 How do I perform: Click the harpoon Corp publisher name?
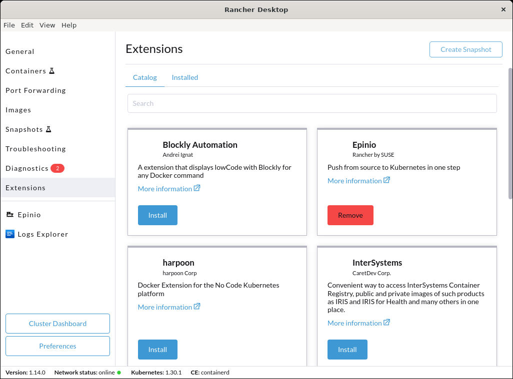click(x=179, y=273)
